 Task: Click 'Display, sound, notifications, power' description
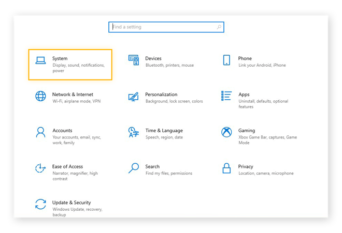[79, 68]
